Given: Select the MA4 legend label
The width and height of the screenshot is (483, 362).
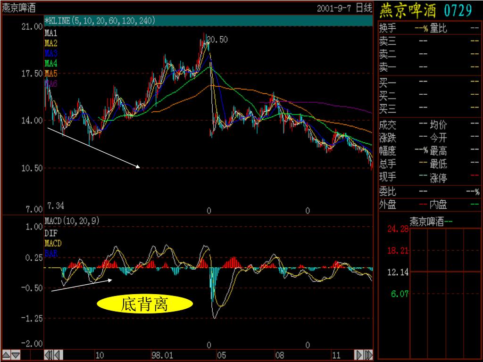Looking at the screenshot, I should coord(51,64).
